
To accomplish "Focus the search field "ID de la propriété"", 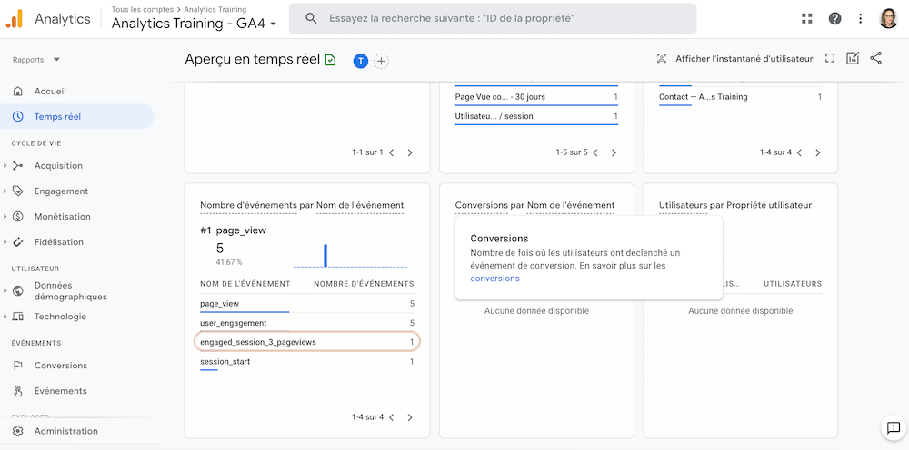I will pyautogui.click(x=493, y=18).
